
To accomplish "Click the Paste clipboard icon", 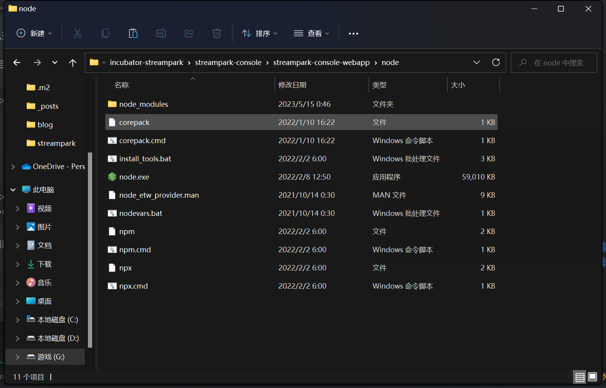I will [133, 34].
